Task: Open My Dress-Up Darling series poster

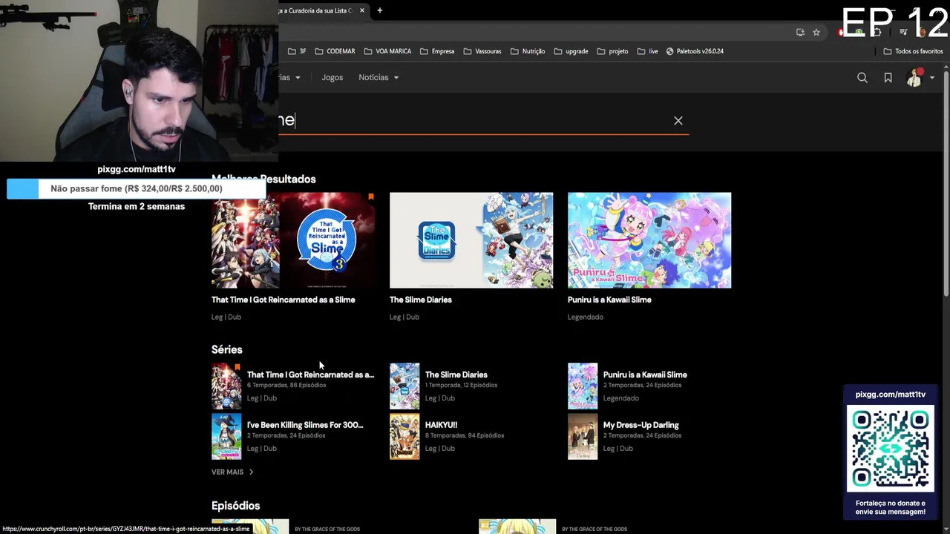Action: coord(583,436)
